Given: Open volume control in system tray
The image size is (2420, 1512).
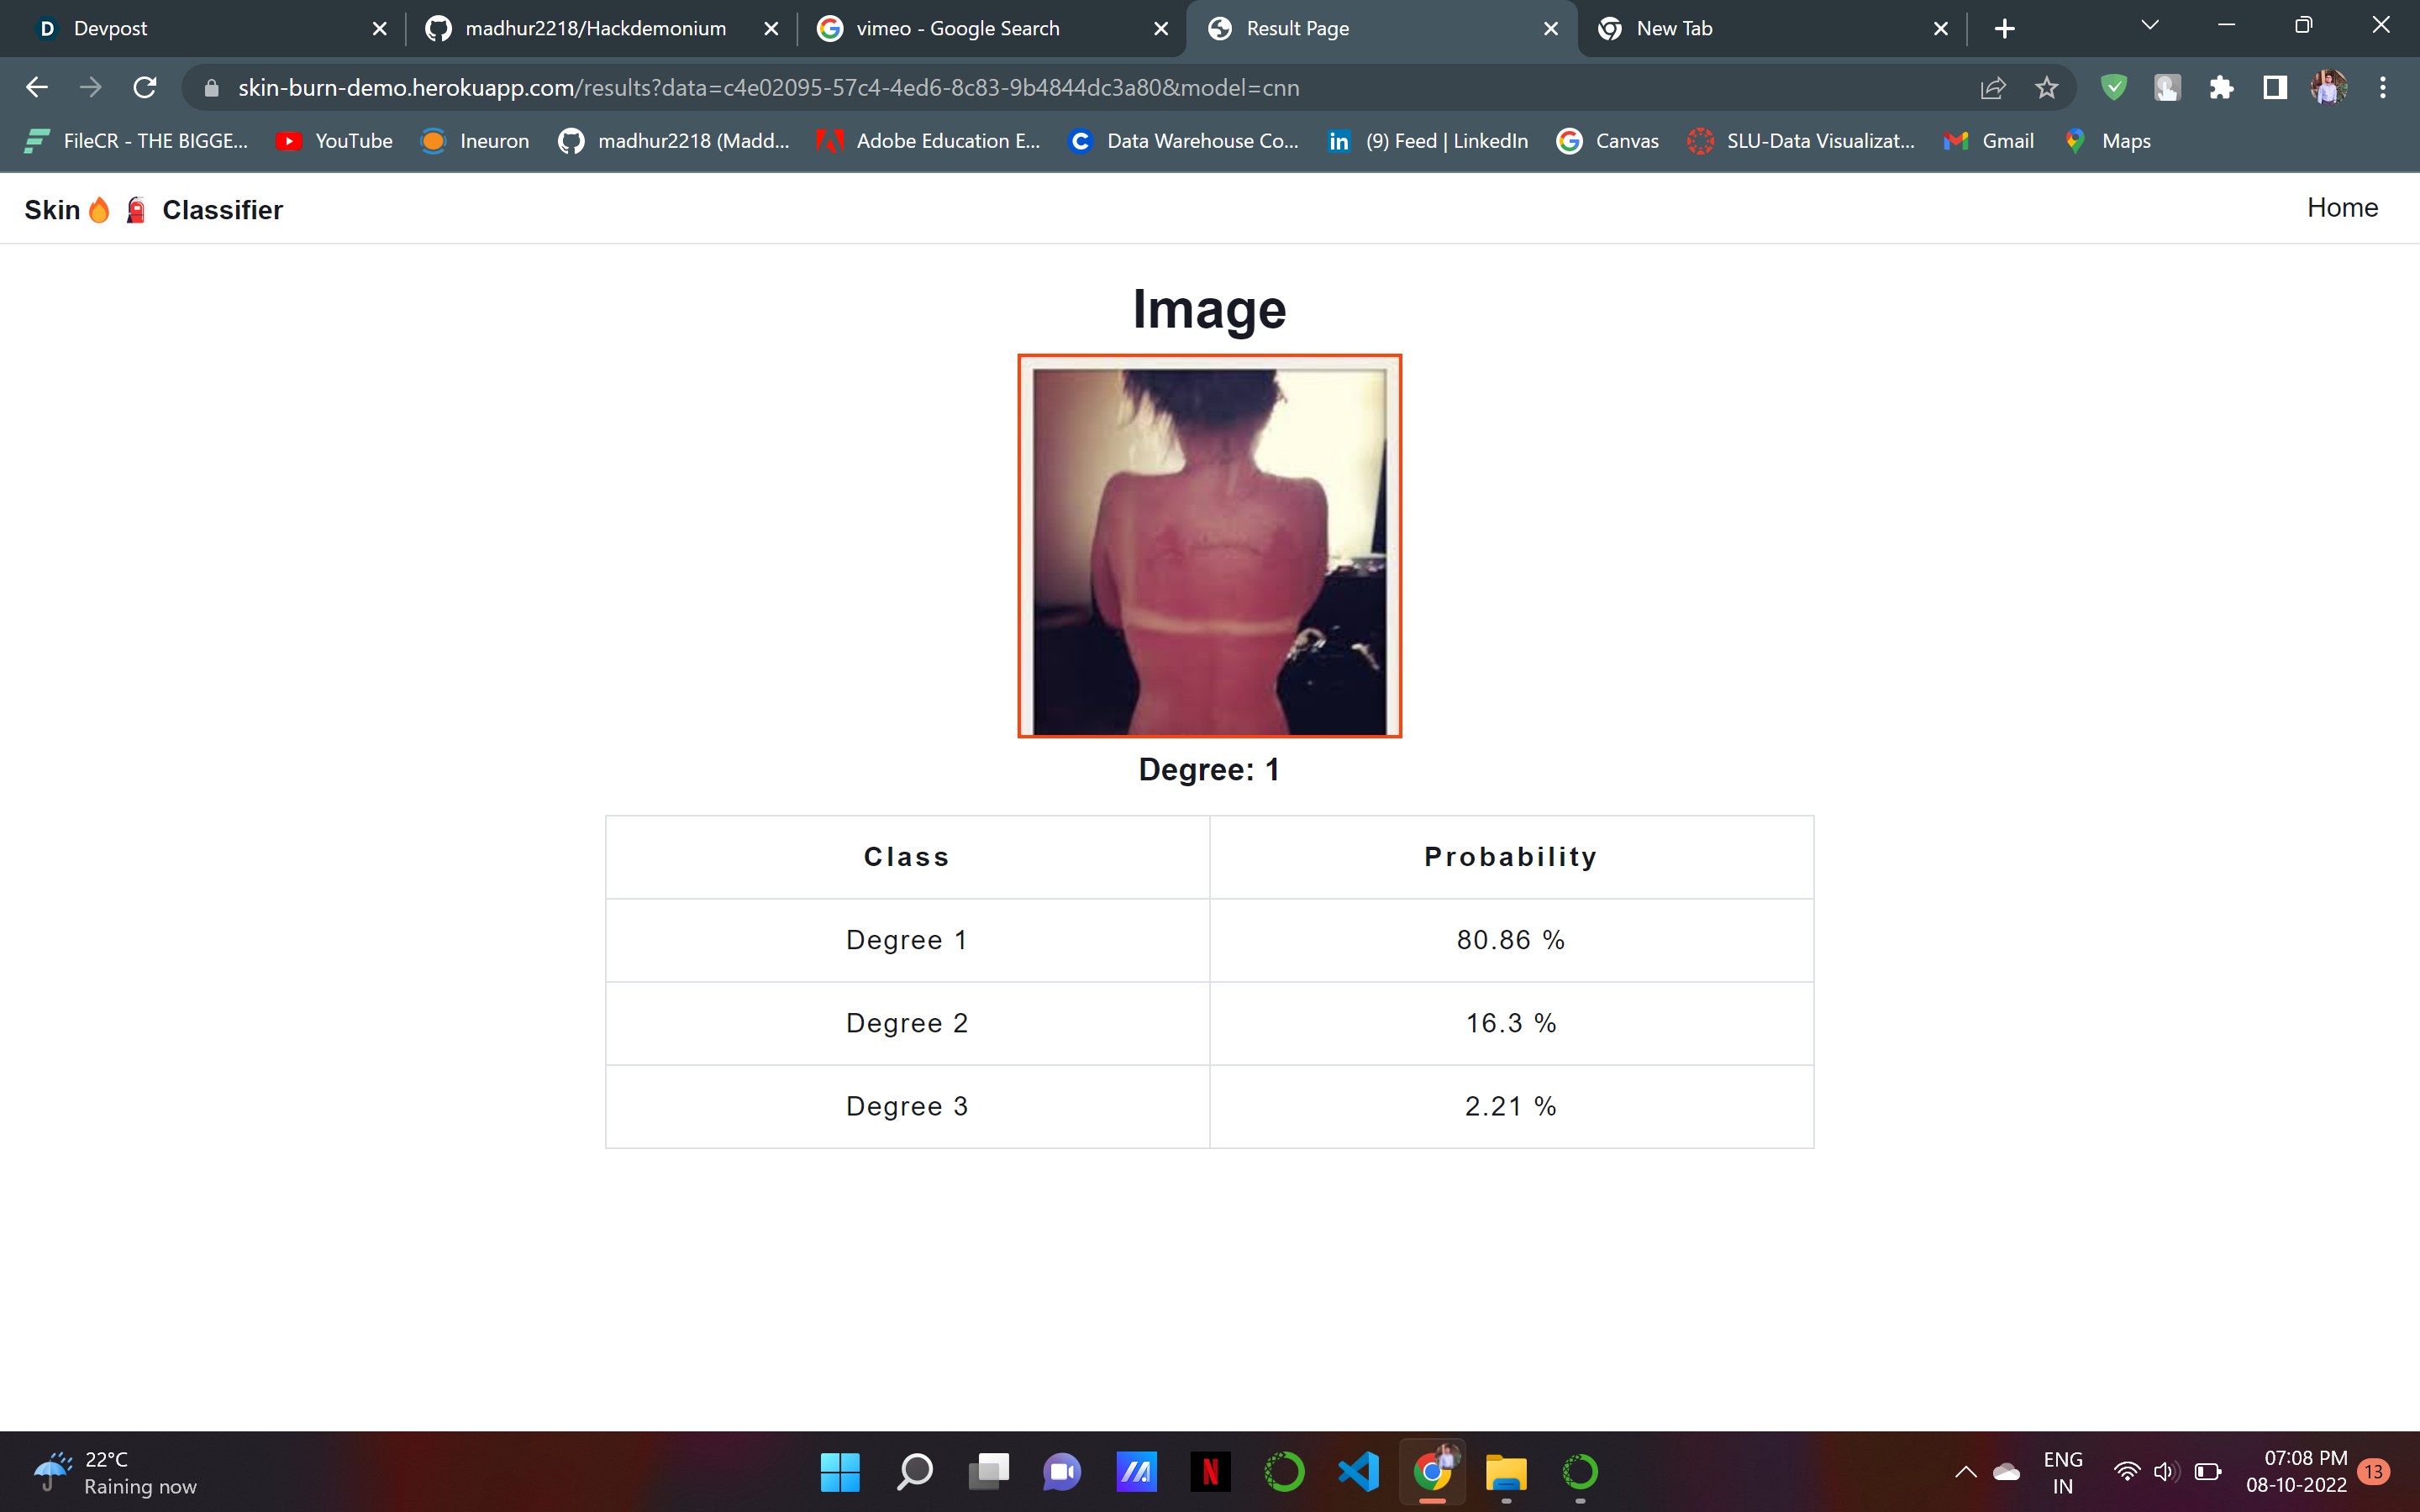Looking at the screenshot, I should click(x=2165, y=1472).
